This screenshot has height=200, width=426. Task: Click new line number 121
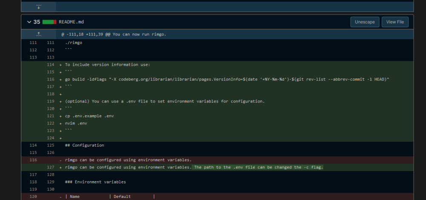tap(51, 116)
